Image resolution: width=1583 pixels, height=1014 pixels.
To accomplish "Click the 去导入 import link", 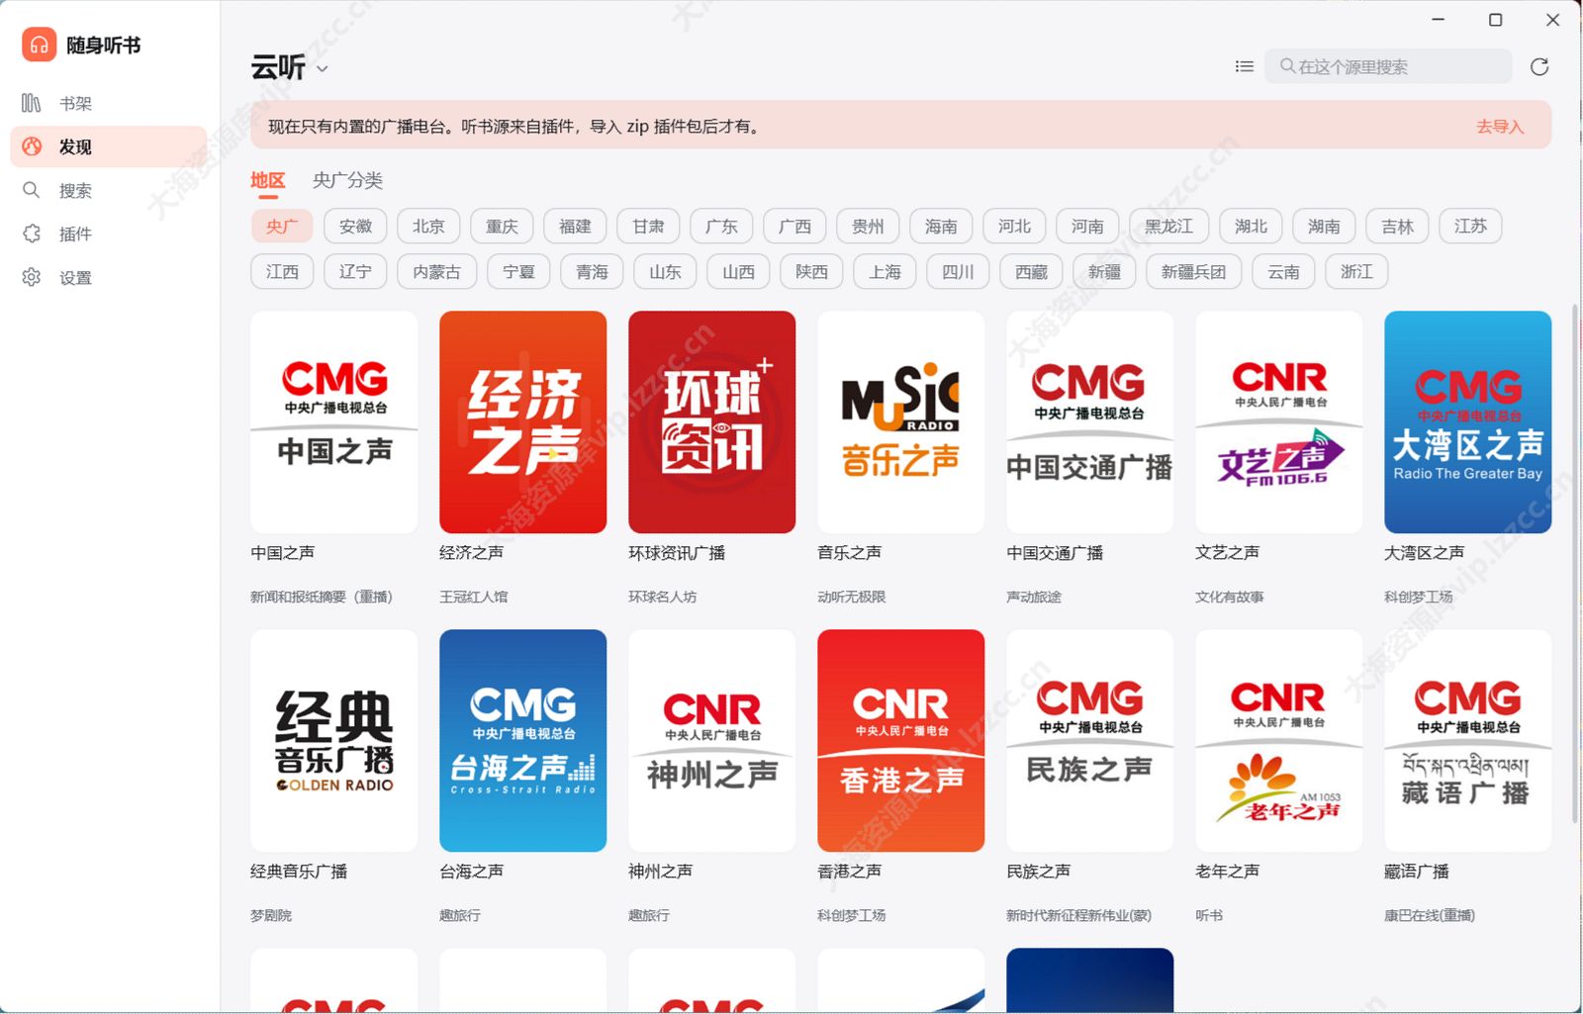I will pos(1500,127).
